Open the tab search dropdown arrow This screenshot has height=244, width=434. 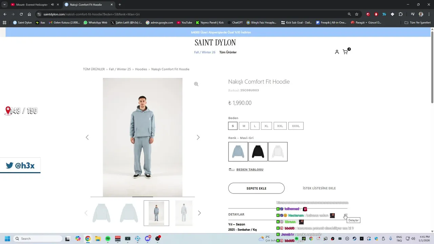pyautogui.click(x=4, y=5)
